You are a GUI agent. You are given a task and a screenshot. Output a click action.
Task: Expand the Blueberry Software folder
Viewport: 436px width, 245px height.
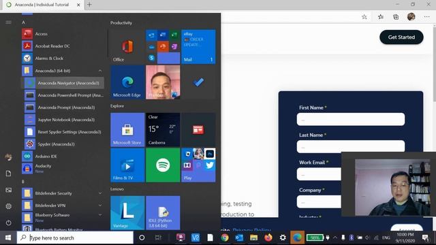point(63,218)
